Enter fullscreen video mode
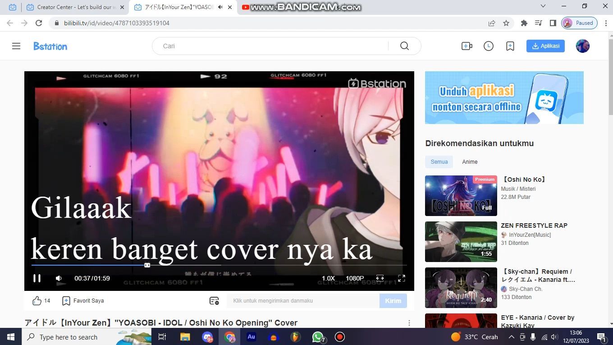This screenshot has height=345, width=613. pos(402,278)
